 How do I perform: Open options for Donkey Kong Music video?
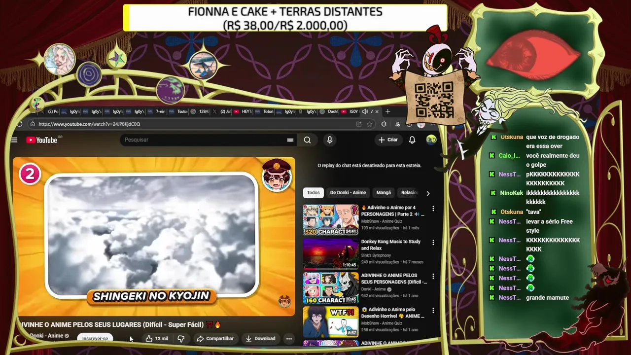433,243
